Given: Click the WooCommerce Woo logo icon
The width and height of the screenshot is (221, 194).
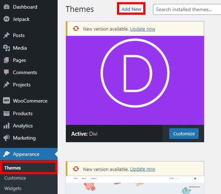Looking at the screenshot, I should 6,101.
